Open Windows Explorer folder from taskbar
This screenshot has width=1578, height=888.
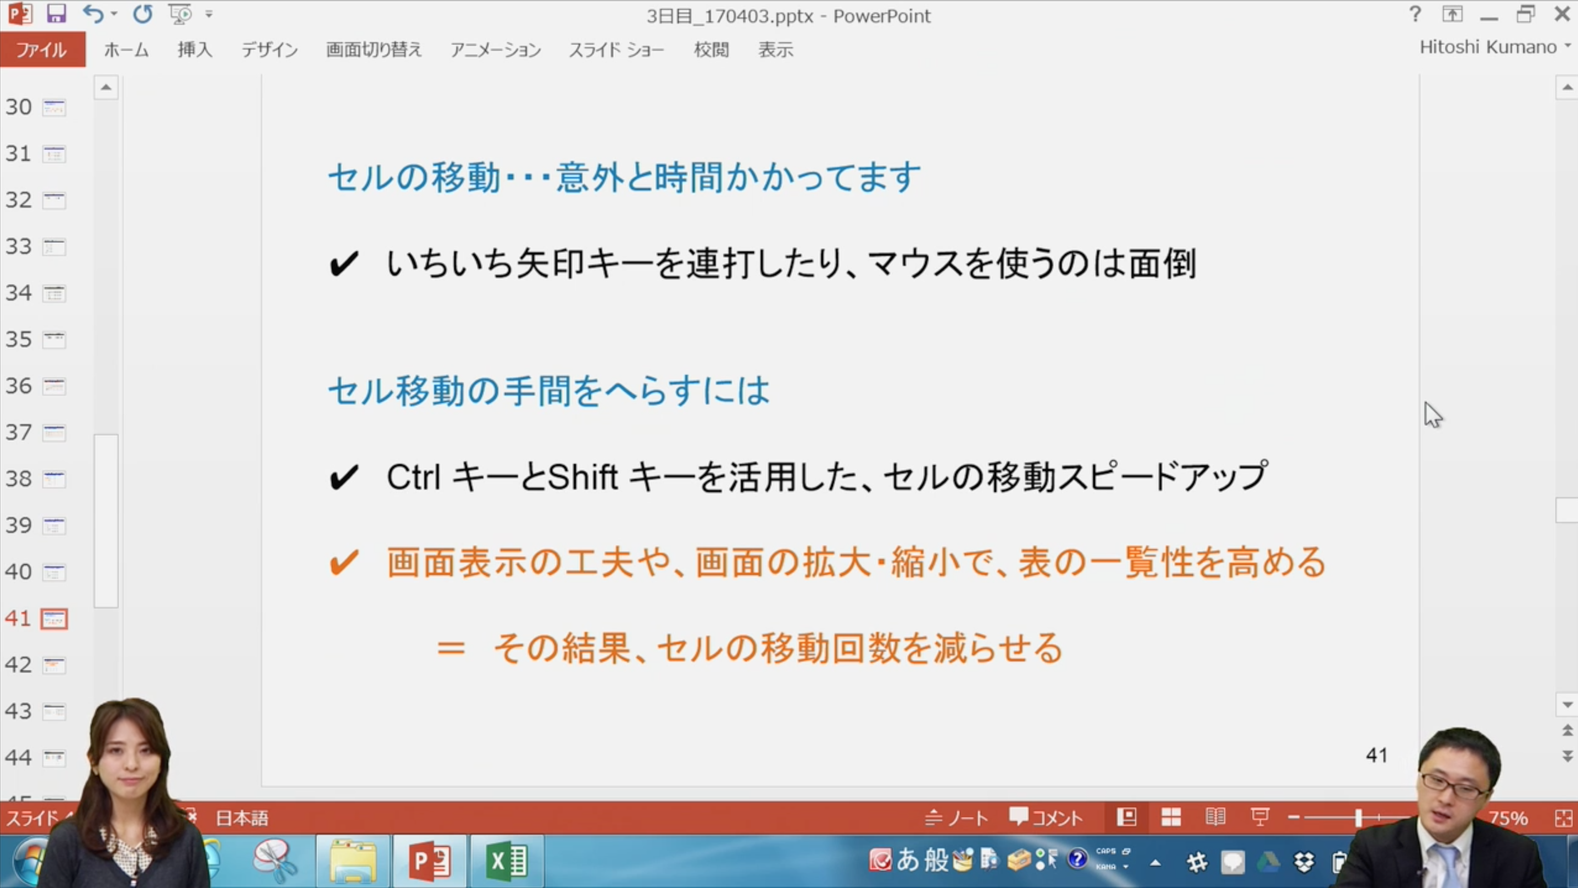tap(353, 861)
